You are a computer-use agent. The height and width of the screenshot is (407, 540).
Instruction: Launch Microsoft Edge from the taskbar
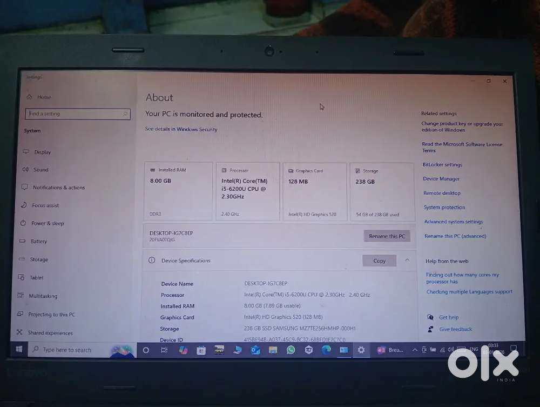click(x=326, y=350)
